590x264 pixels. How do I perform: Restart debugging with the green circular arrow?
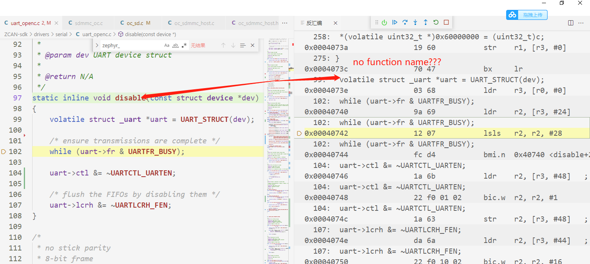click(x=436, y=23)
